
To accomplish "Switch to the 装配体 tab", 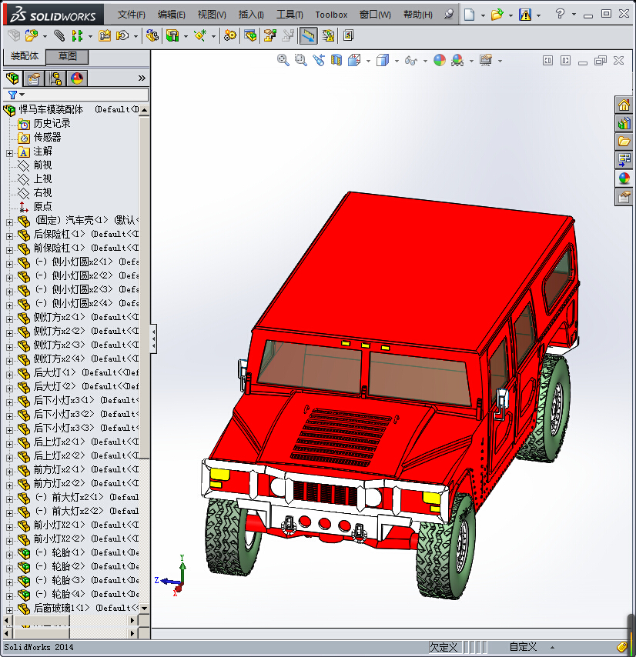I will pyautogui.click(x=25, y=56).
